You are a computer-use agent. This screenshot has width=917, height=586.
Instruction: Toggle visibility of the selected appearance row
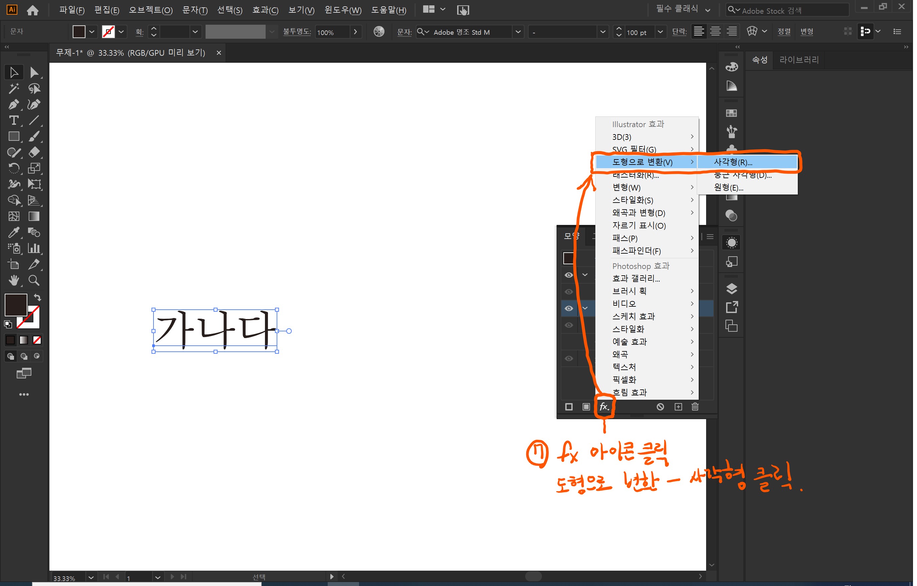point(569,308)
